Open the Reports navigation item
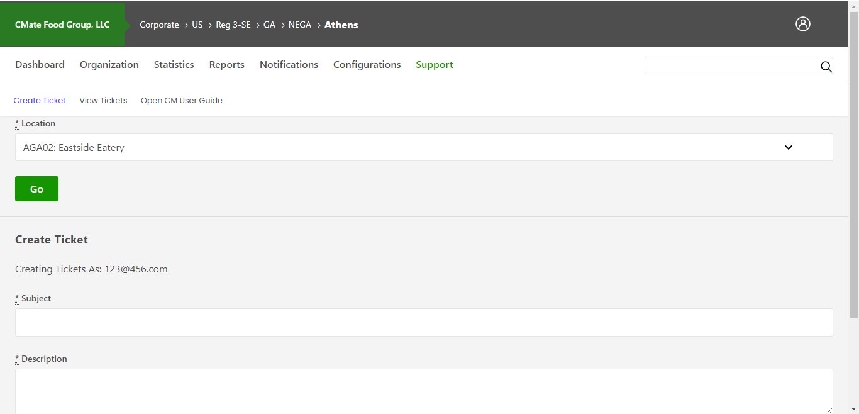Screen dimensions: 859x414 point(226,64)
